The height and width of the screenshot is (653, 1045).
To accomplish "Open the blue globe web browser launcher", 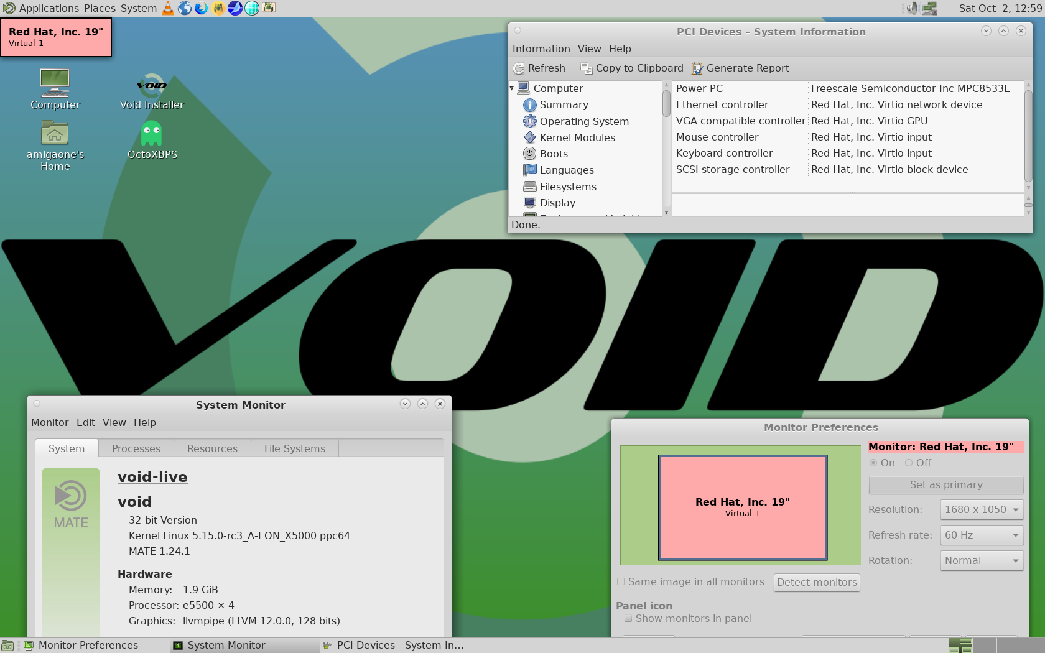I will [x=185, y=8].
